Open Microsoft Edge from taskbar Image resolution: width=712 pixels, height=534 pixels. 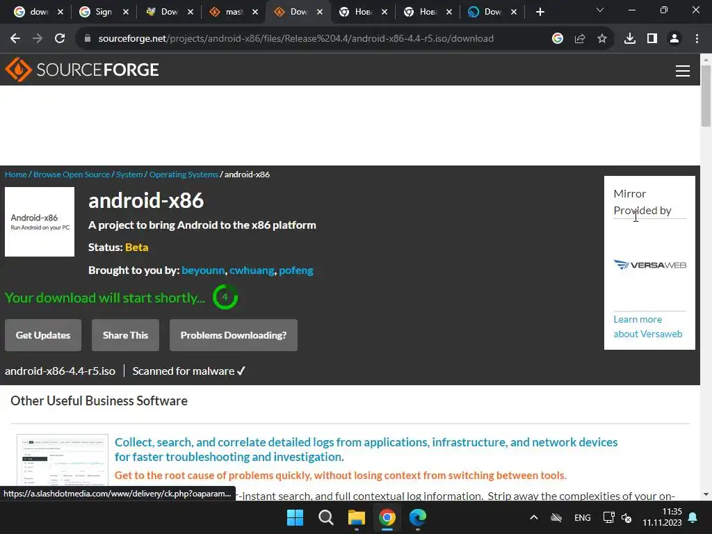coord(418,517)
